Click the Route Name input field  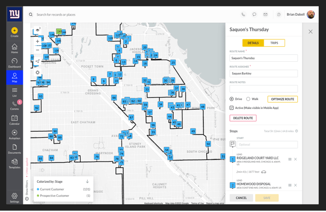pos(264,58)
